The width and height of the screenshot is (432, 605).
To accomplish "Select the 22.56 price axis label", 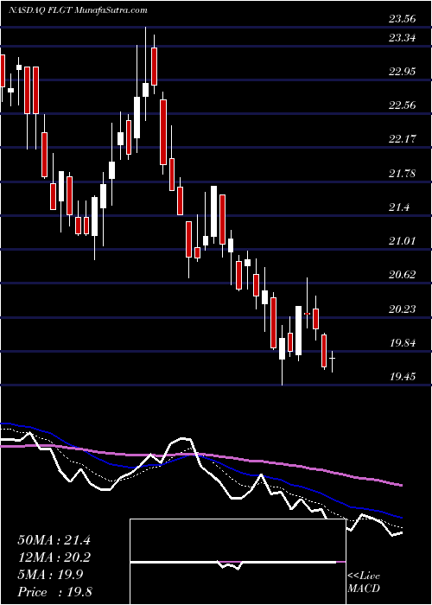I will (x=403, y=105).
